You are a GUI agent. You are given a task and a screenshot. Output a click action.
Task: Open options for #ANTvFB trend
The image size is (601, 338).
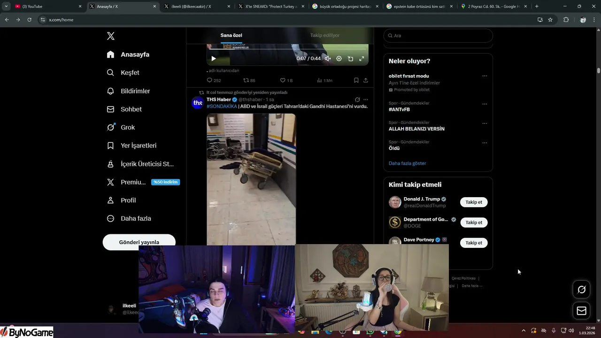pyautogui.click(x=485, y=104)
